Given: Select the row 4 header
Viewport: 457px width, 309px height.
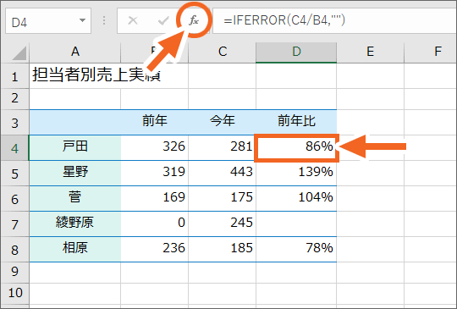Looking at the screenshot, I should coord(14,148).
